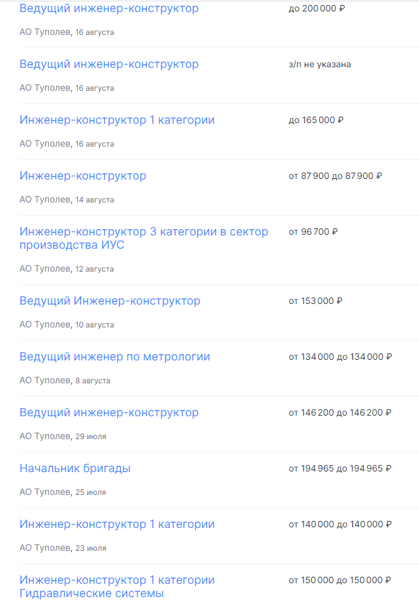Click 'АО Туполев, 12 августа' company line
The height and width of the screenshot is (606, 419).
coord(67,269)
